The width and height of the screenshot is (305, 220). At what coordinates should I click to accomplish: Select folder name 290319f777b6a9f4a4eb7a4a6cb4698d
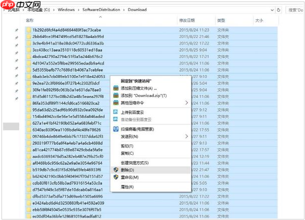67,143
